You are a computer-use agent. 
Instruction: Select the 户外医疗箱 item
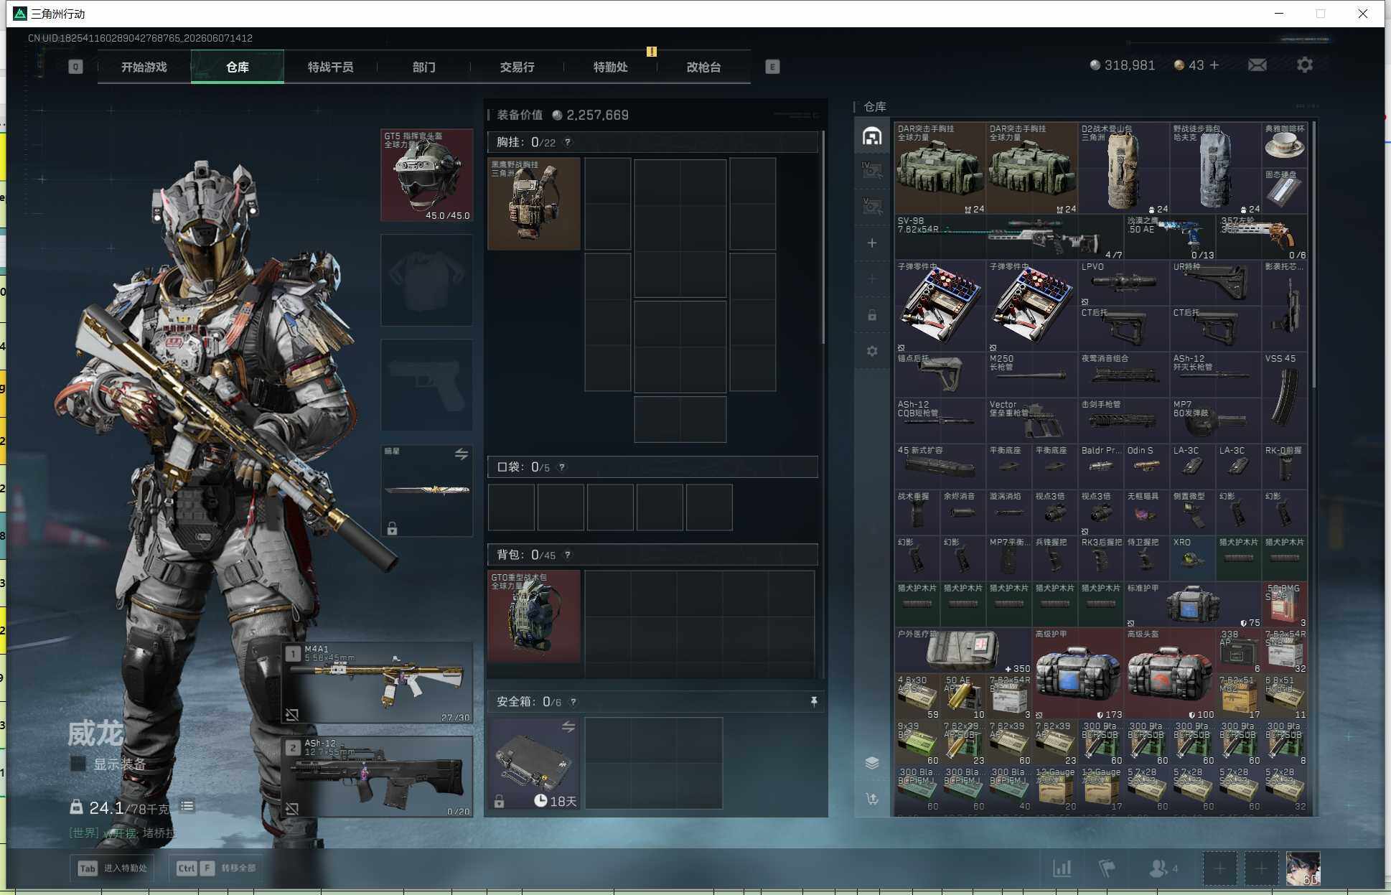click(x=963, y=650)
